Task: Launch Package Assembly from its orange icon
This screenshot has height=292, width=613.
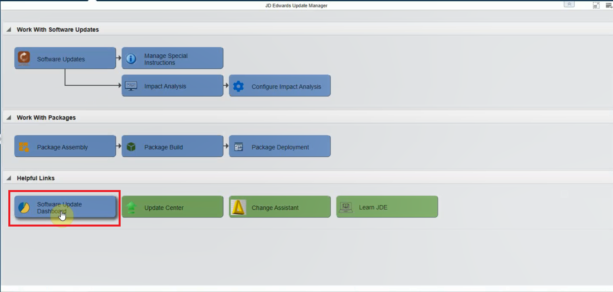Action: pos(24,147)
